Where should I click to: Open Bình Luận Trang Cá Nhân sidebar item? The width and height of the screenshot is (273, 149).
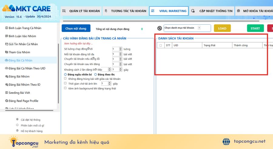click(23, 28)
